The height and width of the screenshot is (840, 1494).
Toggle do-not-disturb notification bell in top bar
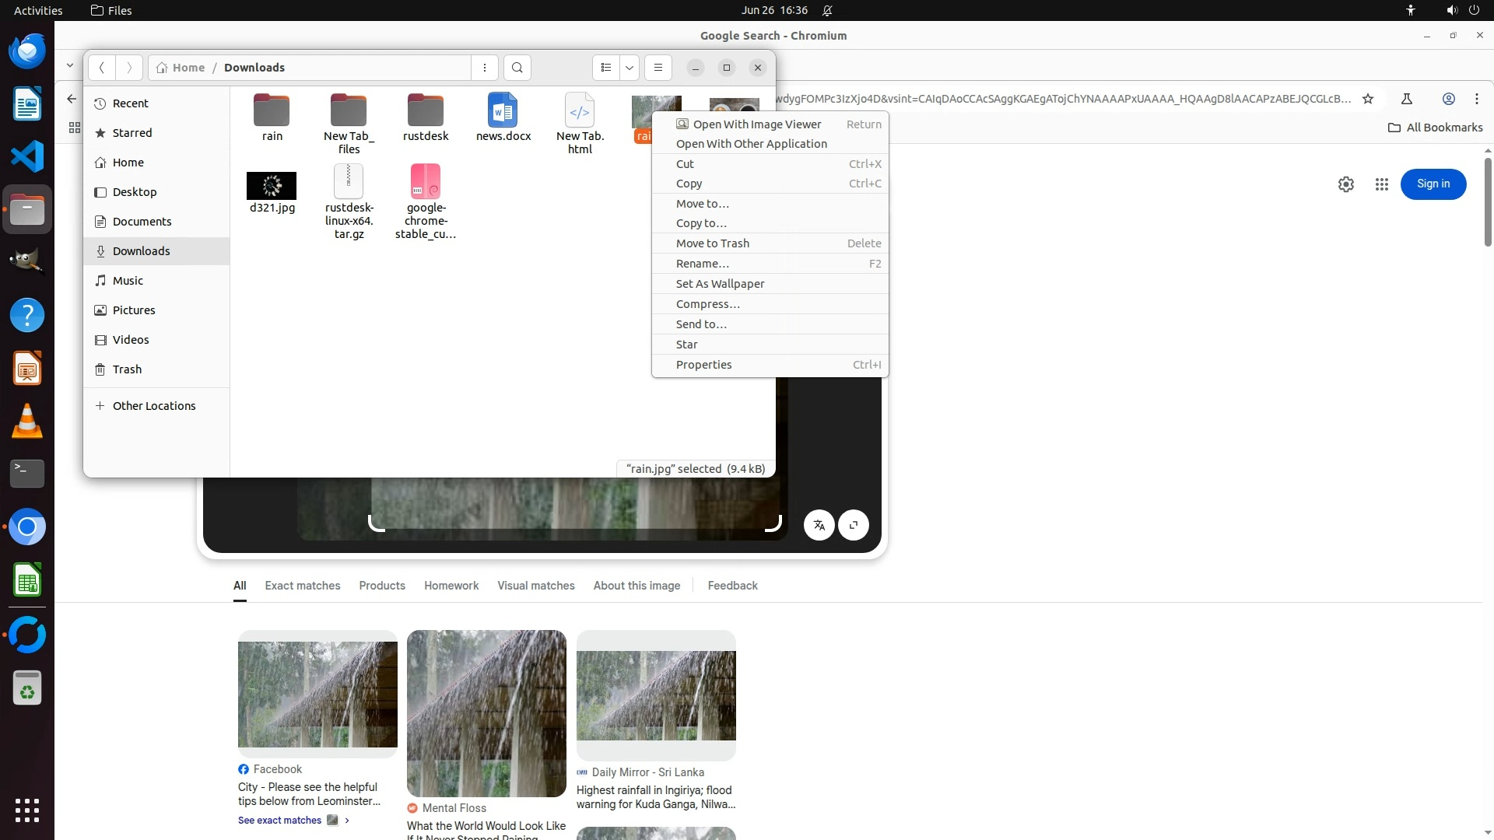pyautogui.click(x=827, y=10)
